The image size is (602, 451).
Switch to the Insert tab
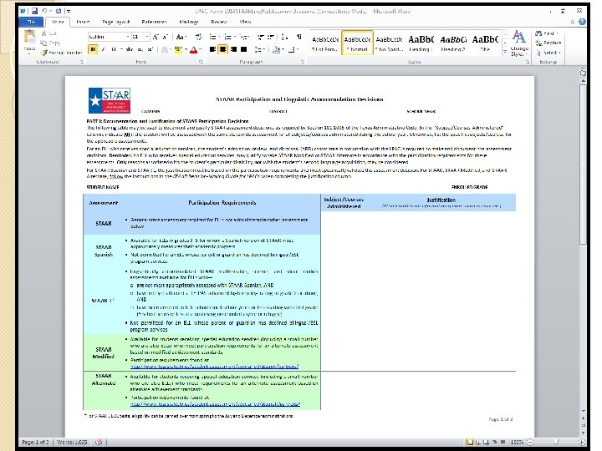click(x=83, y=22)
